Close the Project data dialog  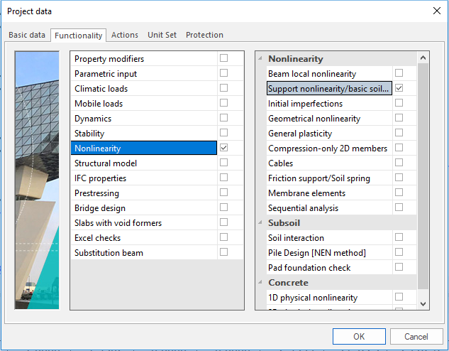[435, 11]
